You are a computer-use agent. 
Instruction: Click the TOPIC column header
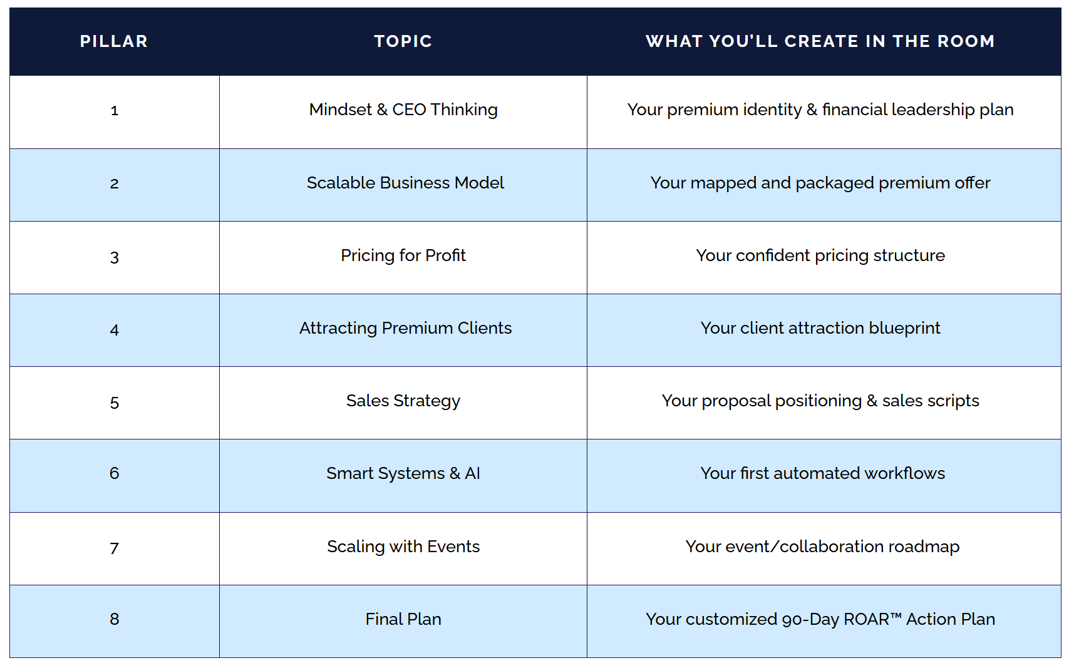click(403, 41)
